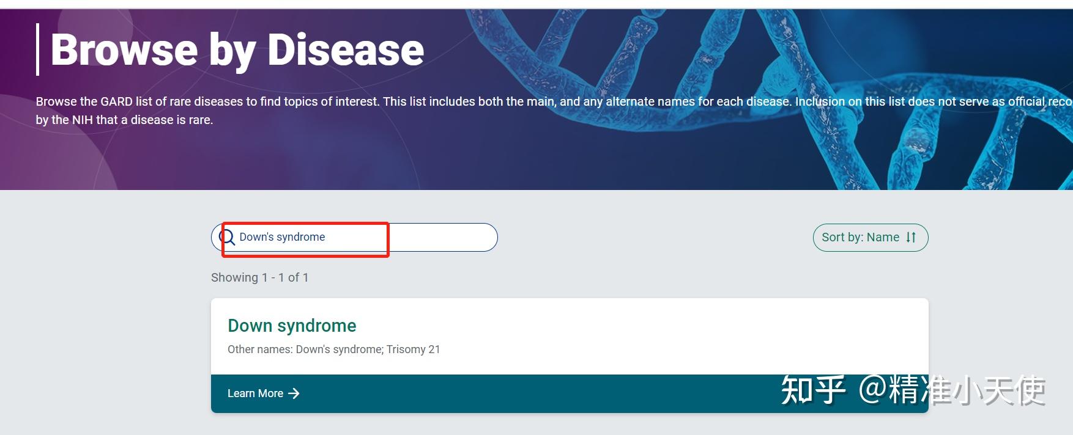
Task: Click the sort arrows icon
Action: (x=911, y=238)
